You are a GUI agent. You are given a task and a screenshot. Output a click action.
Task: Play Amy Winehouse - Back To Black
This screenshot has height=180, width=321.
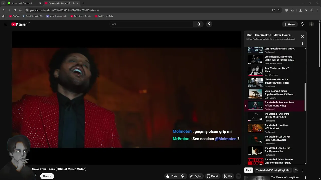tap(275, 71)
